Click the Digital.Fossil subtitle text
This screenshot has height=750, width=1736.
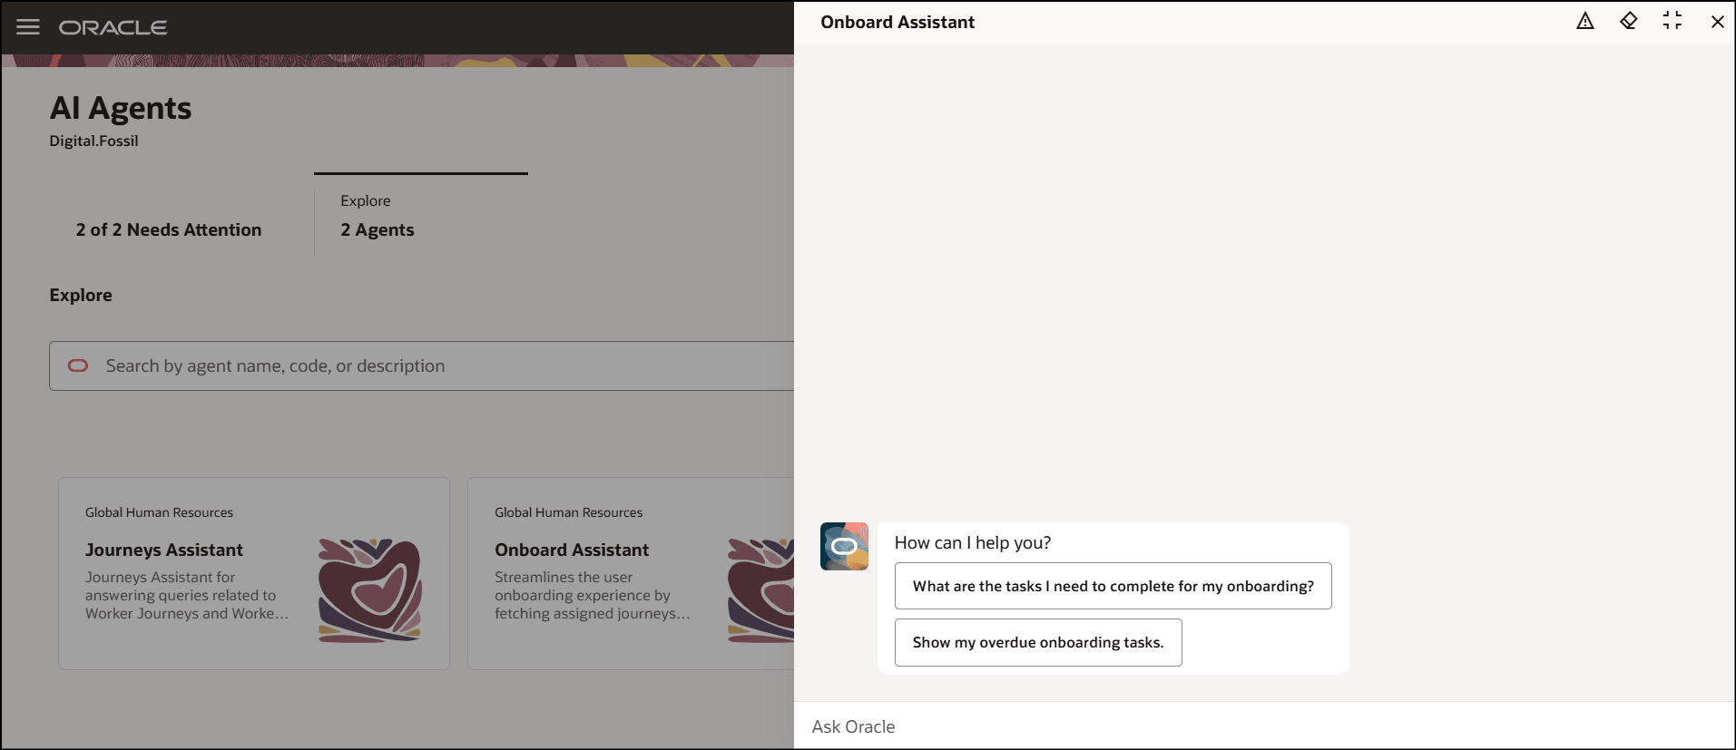pyautogui.click(x=94, y=141)
